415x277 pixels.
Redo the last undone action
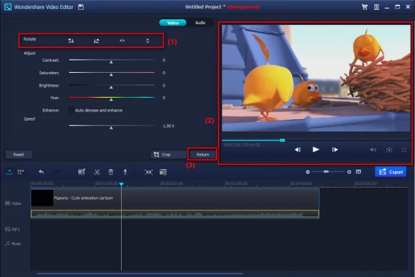(57, 172)
